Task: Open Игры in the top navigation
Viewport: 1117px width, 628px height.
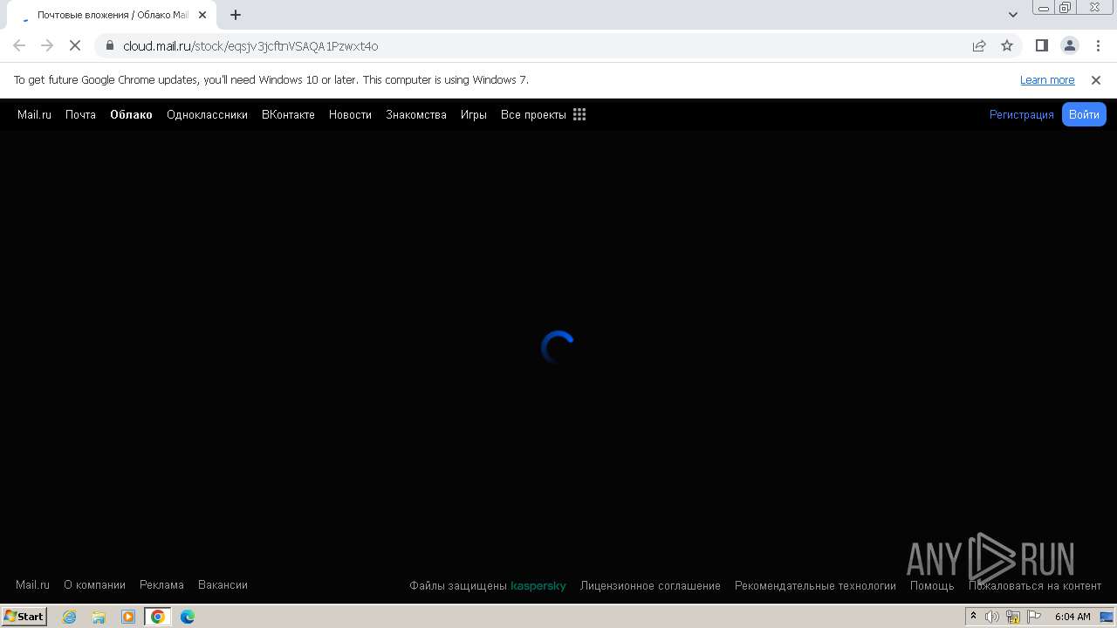Action: click(474, 114)
